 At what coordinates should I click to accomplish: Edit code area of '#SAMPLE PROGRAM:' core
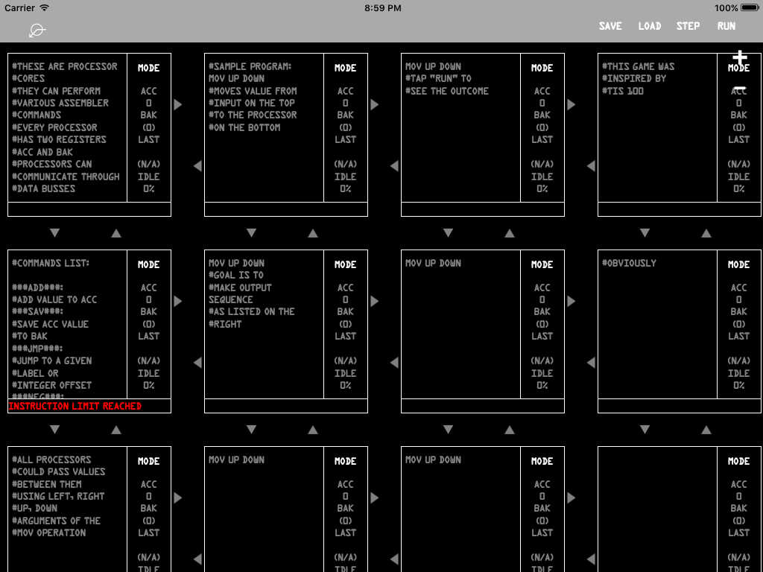click(265, 127)
